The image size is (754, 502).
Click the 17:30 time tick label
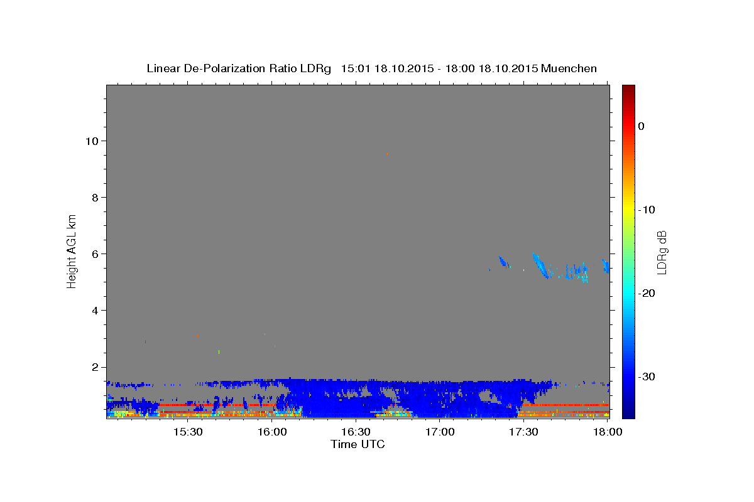523,432
